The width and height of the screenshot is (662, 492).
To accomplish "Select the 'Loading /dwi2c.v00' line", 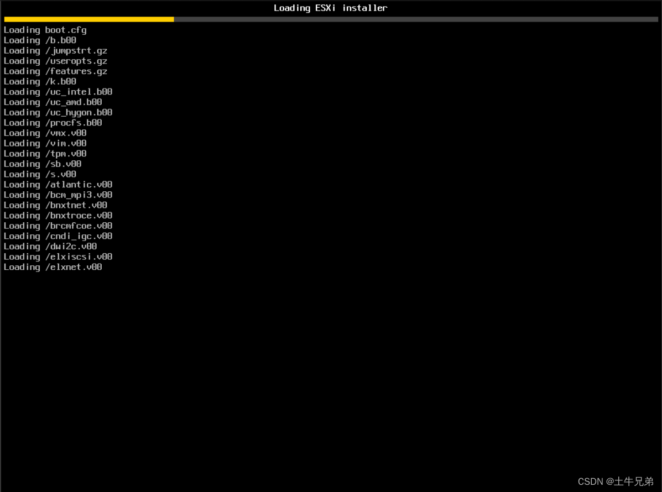I will 50,247.
